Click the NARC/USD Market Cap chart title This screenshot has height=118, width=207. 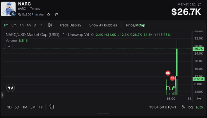point(47,35)
